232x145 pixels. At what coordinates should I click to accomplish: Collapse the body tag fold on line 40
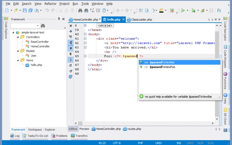point(85,34)
